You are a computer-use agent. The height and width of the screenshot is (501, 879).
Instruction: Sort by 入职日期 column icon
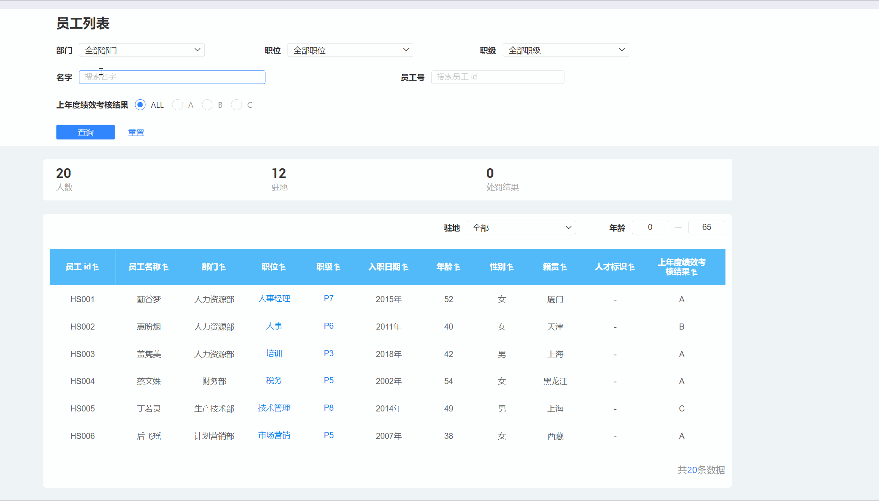(405, 267)
